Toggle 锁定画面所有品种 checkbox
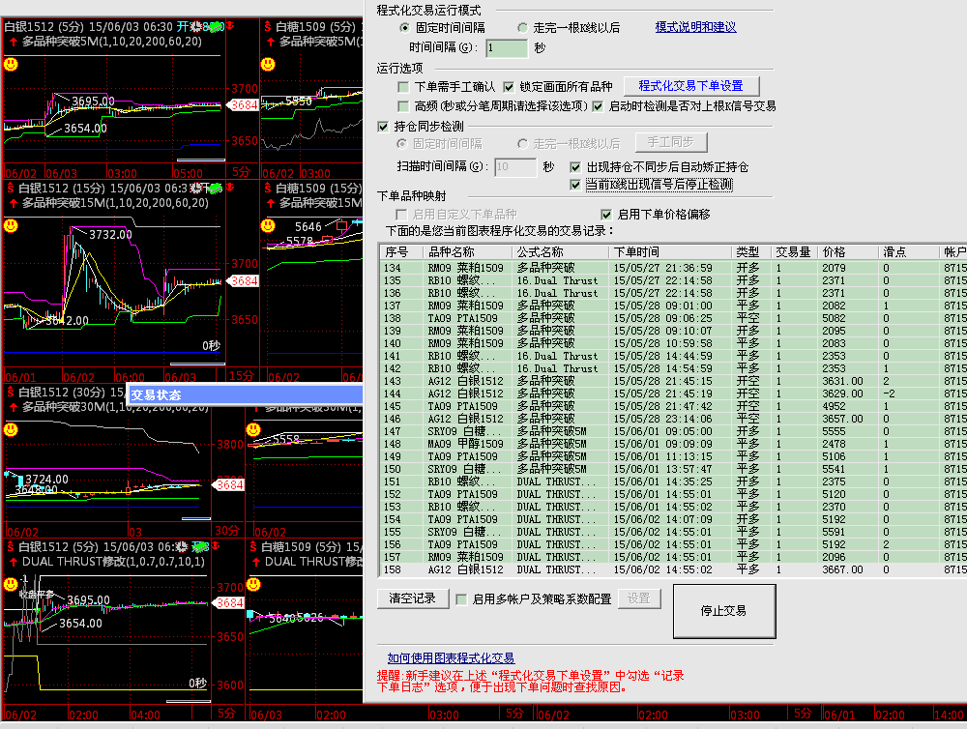Viewport: 967px width, 729px height. pos(509,87)
